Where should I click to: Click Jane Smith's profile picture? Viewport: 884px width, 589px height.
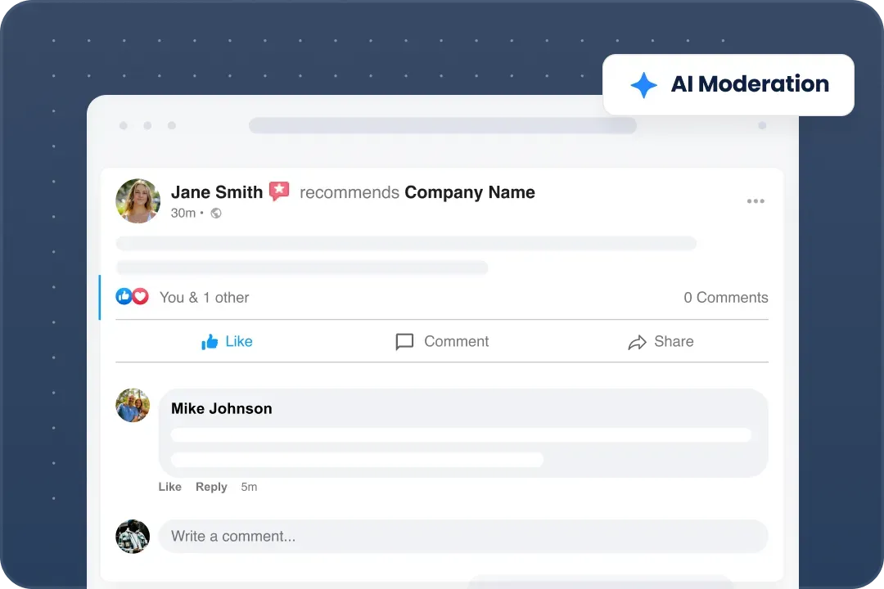138,201
